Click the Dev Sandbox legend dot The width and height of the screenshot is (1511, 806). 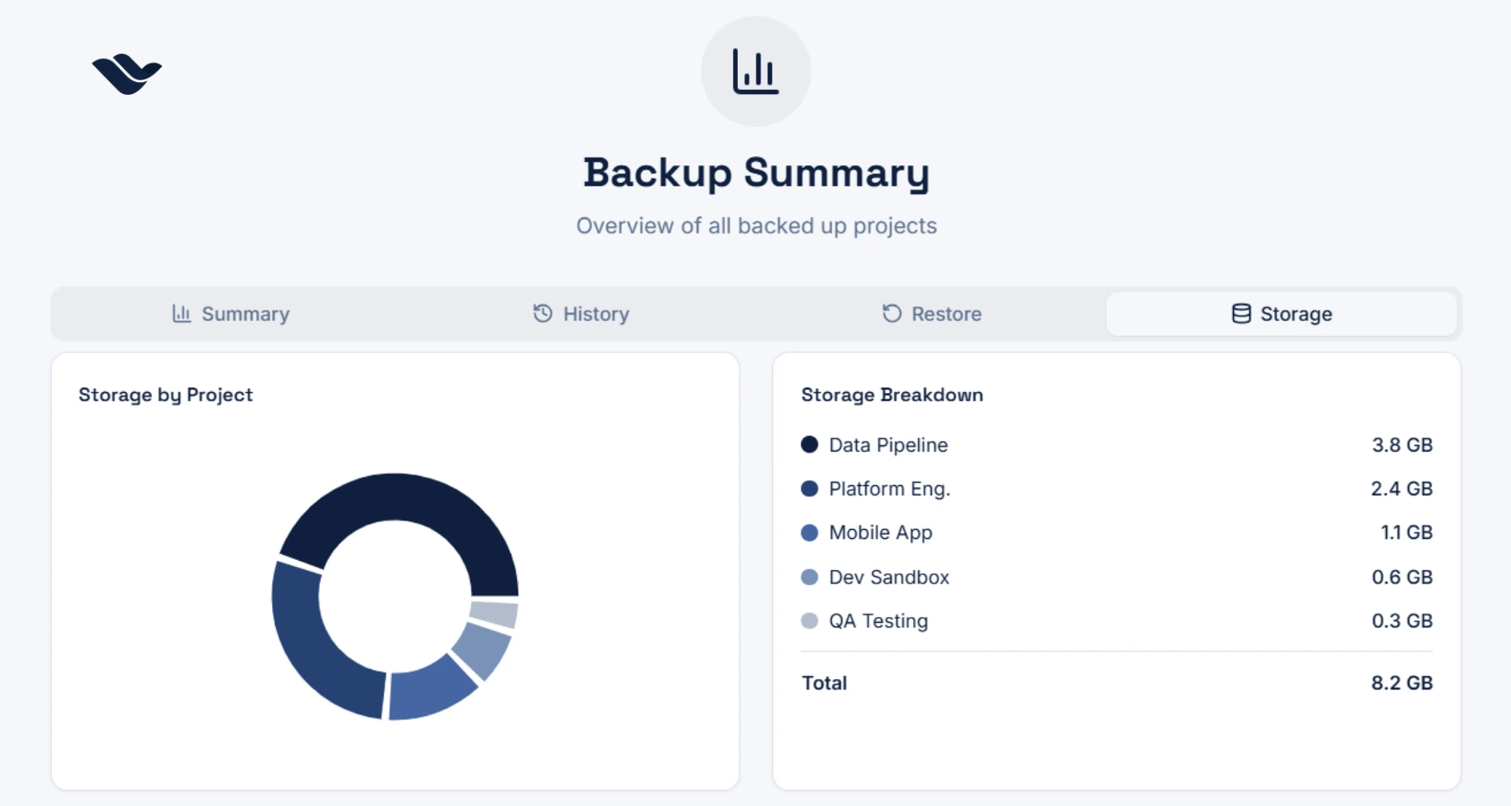point(809,577)
